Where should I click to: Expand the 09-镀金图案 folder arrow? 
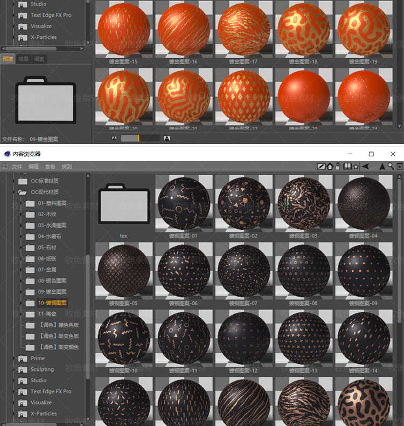pyautogui.click(x=21, y=292)
